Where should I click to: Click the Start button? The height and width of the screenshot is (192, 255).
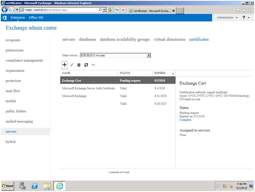point(8,186)
